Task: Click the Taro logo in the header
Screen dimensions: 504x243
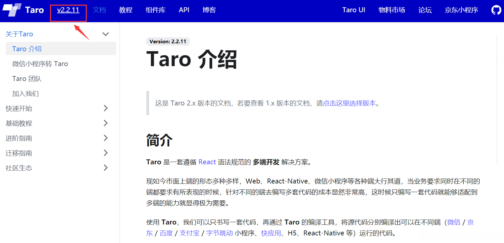Action: click(x=23, y=10)
